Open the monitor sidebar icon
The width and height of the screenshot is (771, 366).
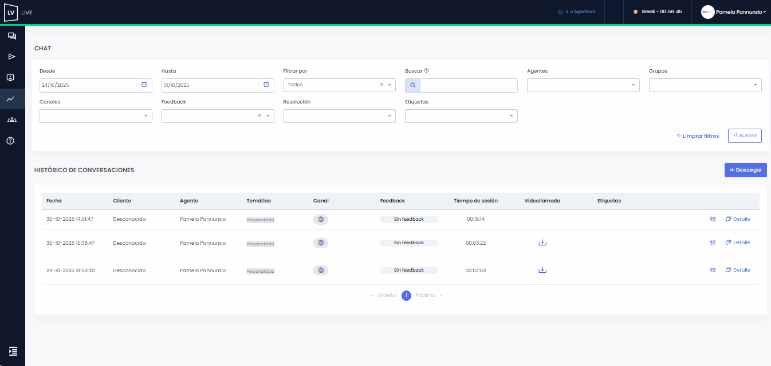(x=11, y=78)
